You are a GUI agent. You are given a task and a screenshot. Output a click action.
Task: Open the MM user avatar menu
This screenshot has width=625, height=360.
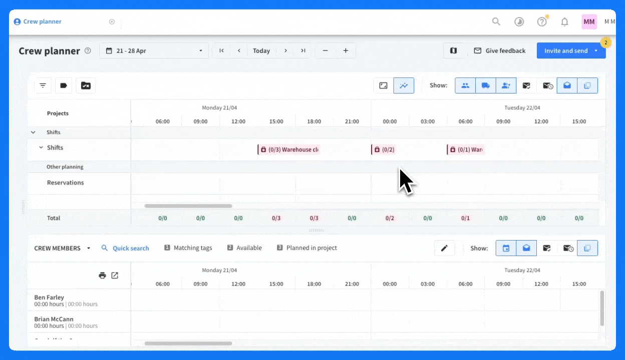(x=589, y=21)
